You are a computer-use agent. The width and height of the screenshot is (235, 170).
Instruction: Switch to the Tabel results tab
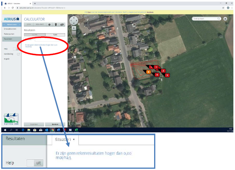(x=55, y=35)
